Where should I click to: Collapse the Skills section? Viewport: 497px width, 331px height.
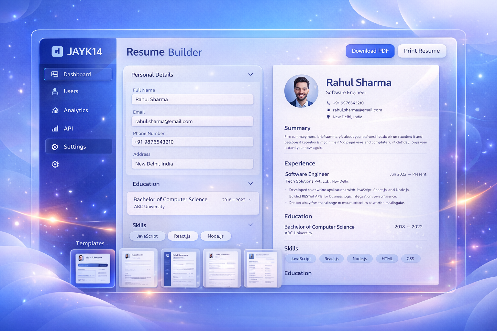[250, 225]
